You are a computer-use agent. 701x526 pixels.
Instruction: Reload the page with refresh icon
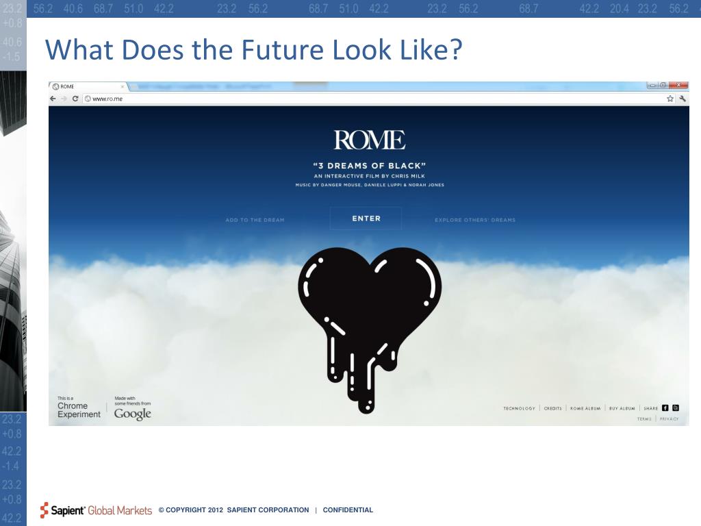pyautogui.click(x=75, y=99)
